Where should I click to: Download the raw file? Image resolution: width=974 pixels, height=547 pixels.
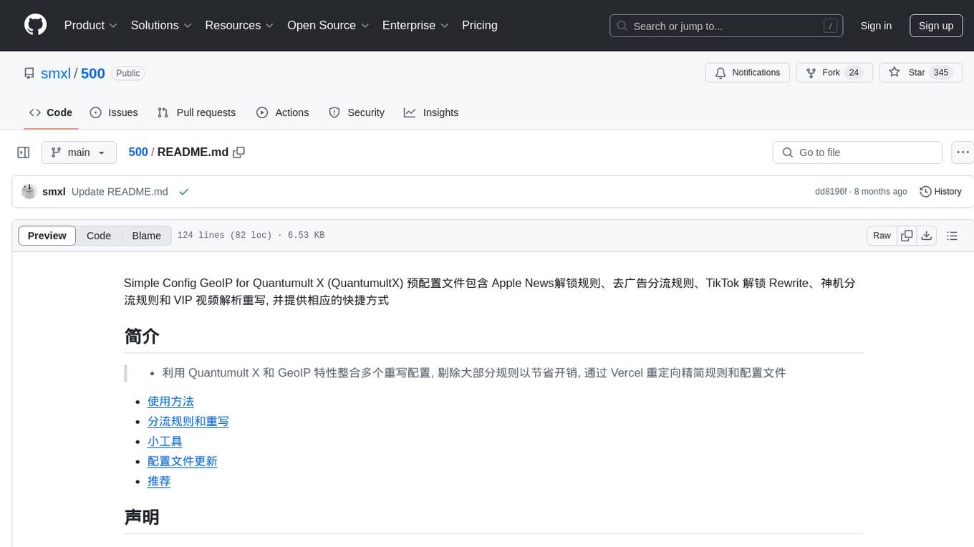(926, 236)
